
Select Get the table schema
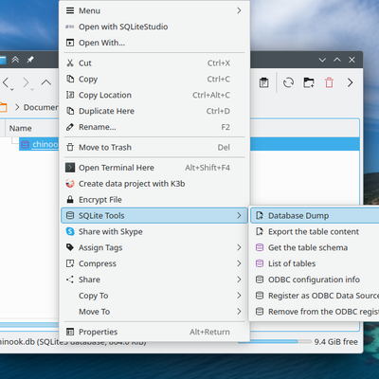[315, 247]
